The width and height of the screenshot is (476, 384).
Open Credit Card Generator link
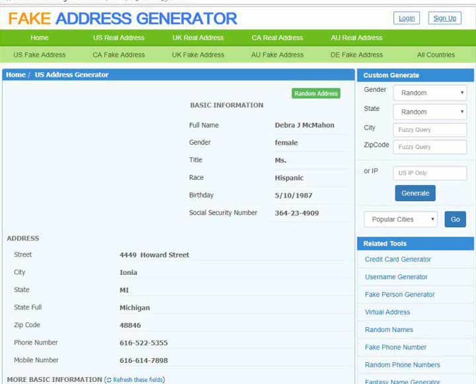(398, 259)
